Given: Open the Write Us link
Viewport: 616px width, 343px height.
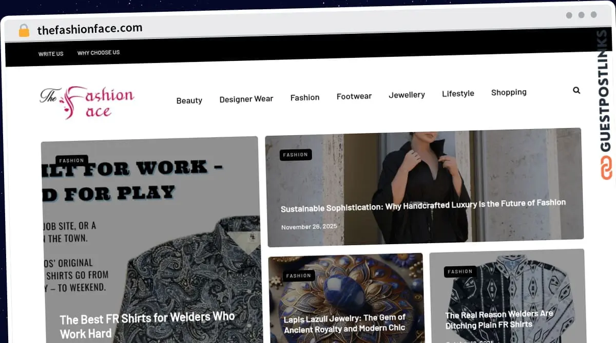Looking at the screenshot, I should tap(51, 54).
